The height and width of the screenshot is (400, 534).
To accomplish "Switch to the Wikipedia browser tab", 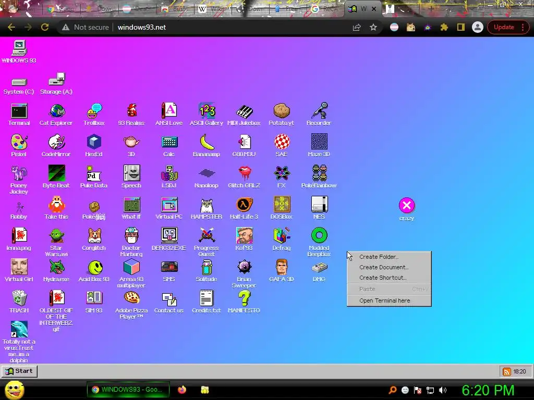I will 213,9.
